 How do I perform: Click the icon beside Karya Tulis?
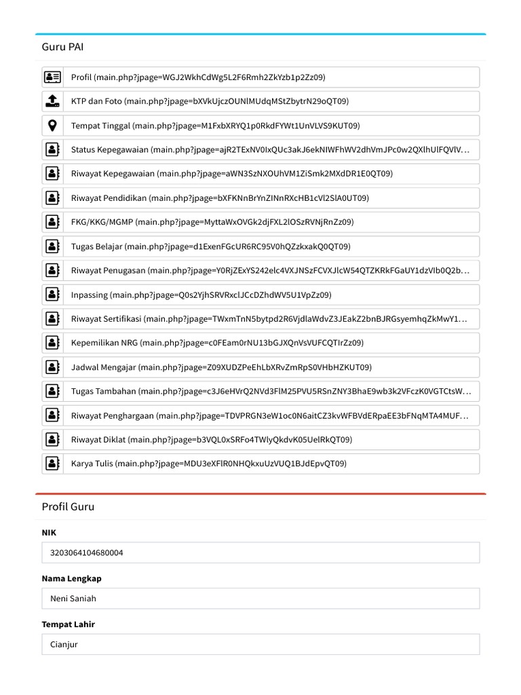[x=52, y=464]
